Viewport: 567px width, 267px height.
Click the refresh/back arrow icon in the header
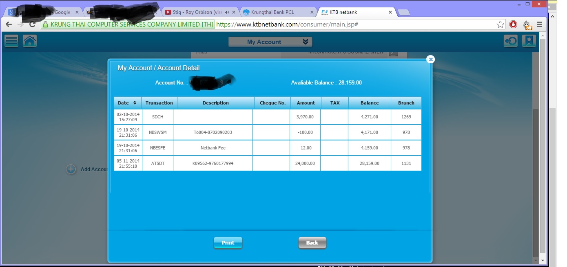tap(510, 41)
